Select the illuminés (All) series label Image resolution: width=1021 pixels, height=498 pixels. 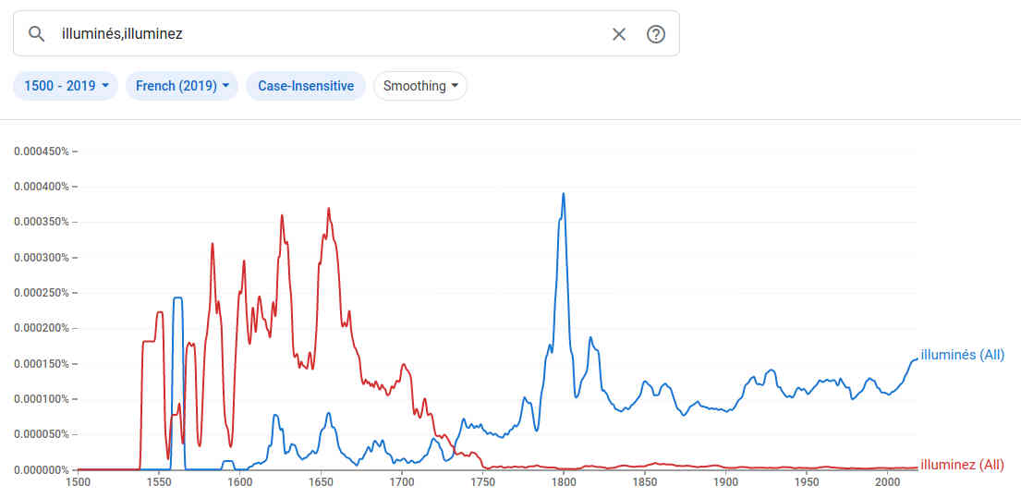click(x=962, y=355)
